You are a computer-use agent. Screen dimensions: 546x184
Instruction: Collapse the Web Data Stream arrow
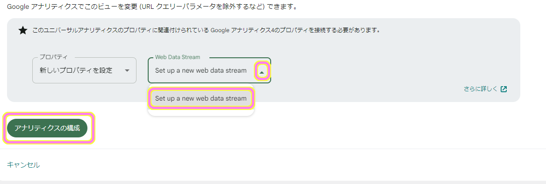[x=262, y=71]
